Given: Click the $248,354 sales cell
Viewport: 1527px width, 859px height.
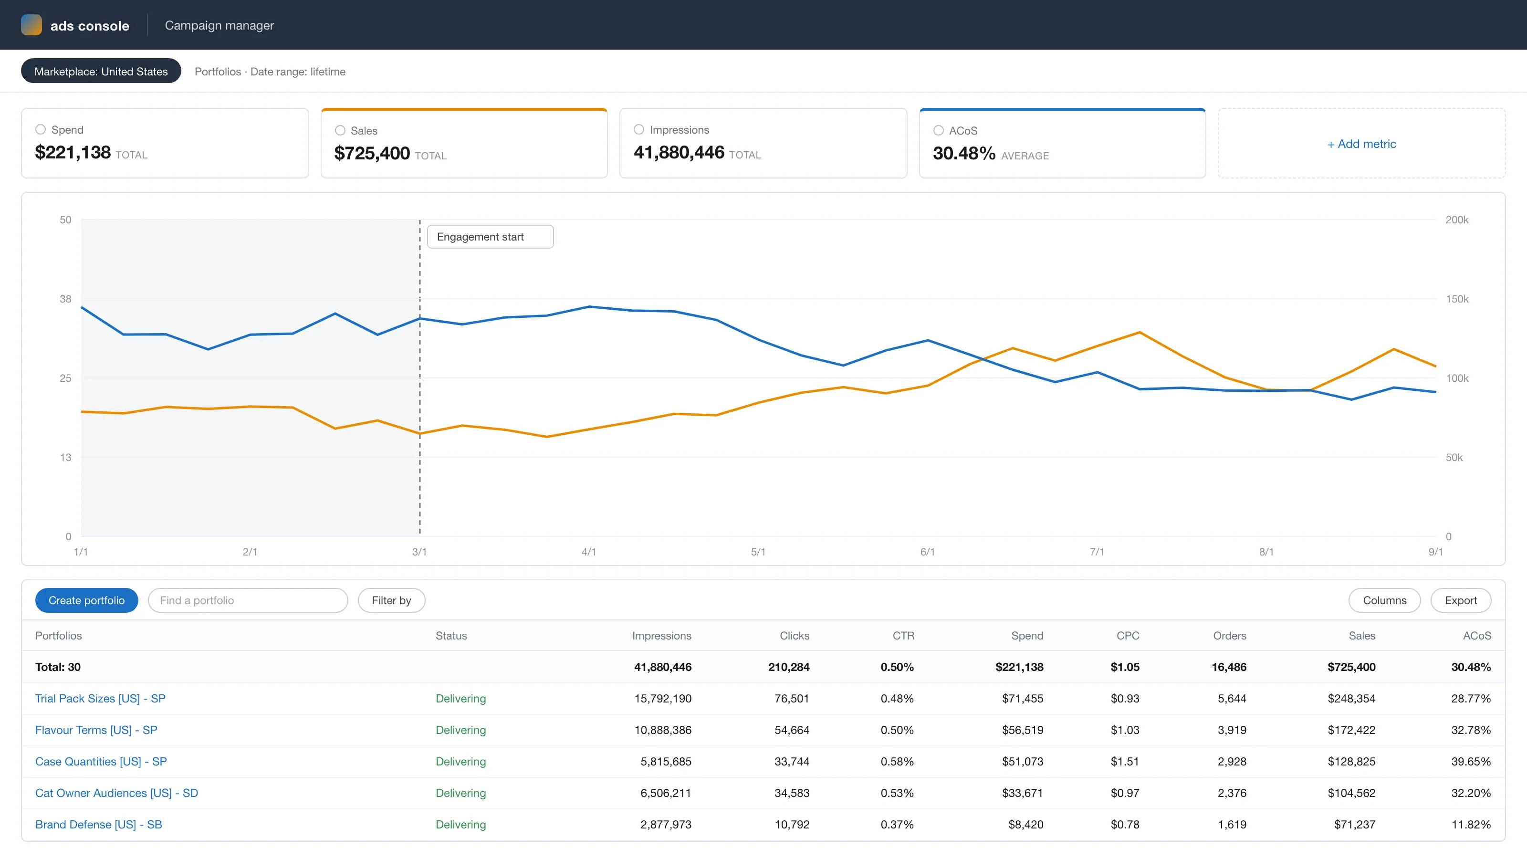Looking at the screenshot, I should tap(1351, 698).
